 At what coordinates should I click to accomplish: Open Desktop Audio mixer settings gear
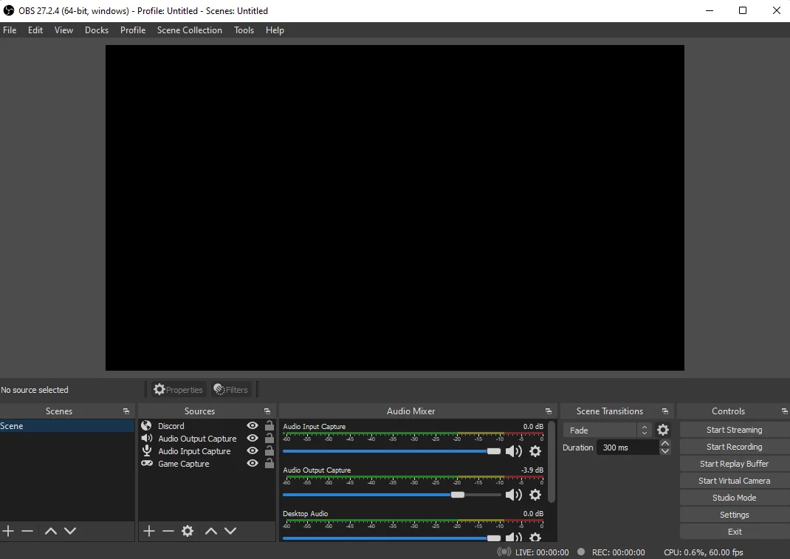(x=535, y=537)
